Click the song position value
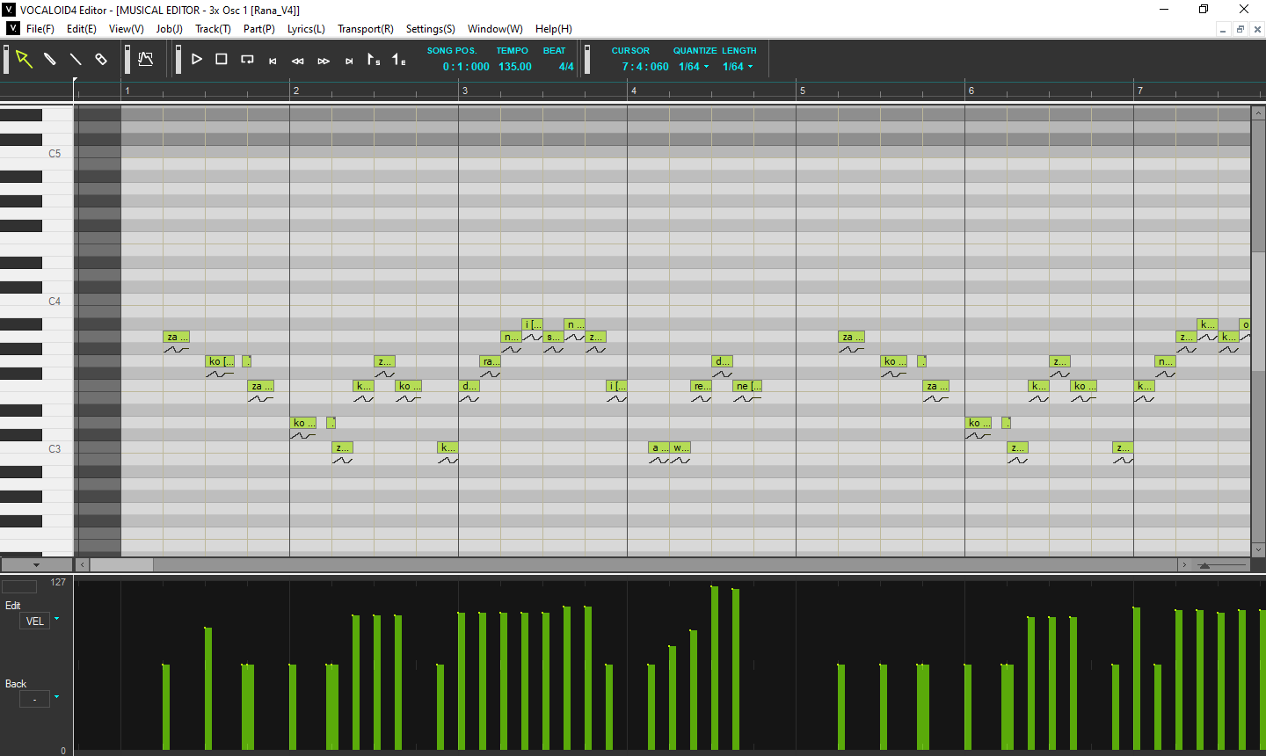The height and width of the screenshot is (756, 1266). [x=466, y=67]
